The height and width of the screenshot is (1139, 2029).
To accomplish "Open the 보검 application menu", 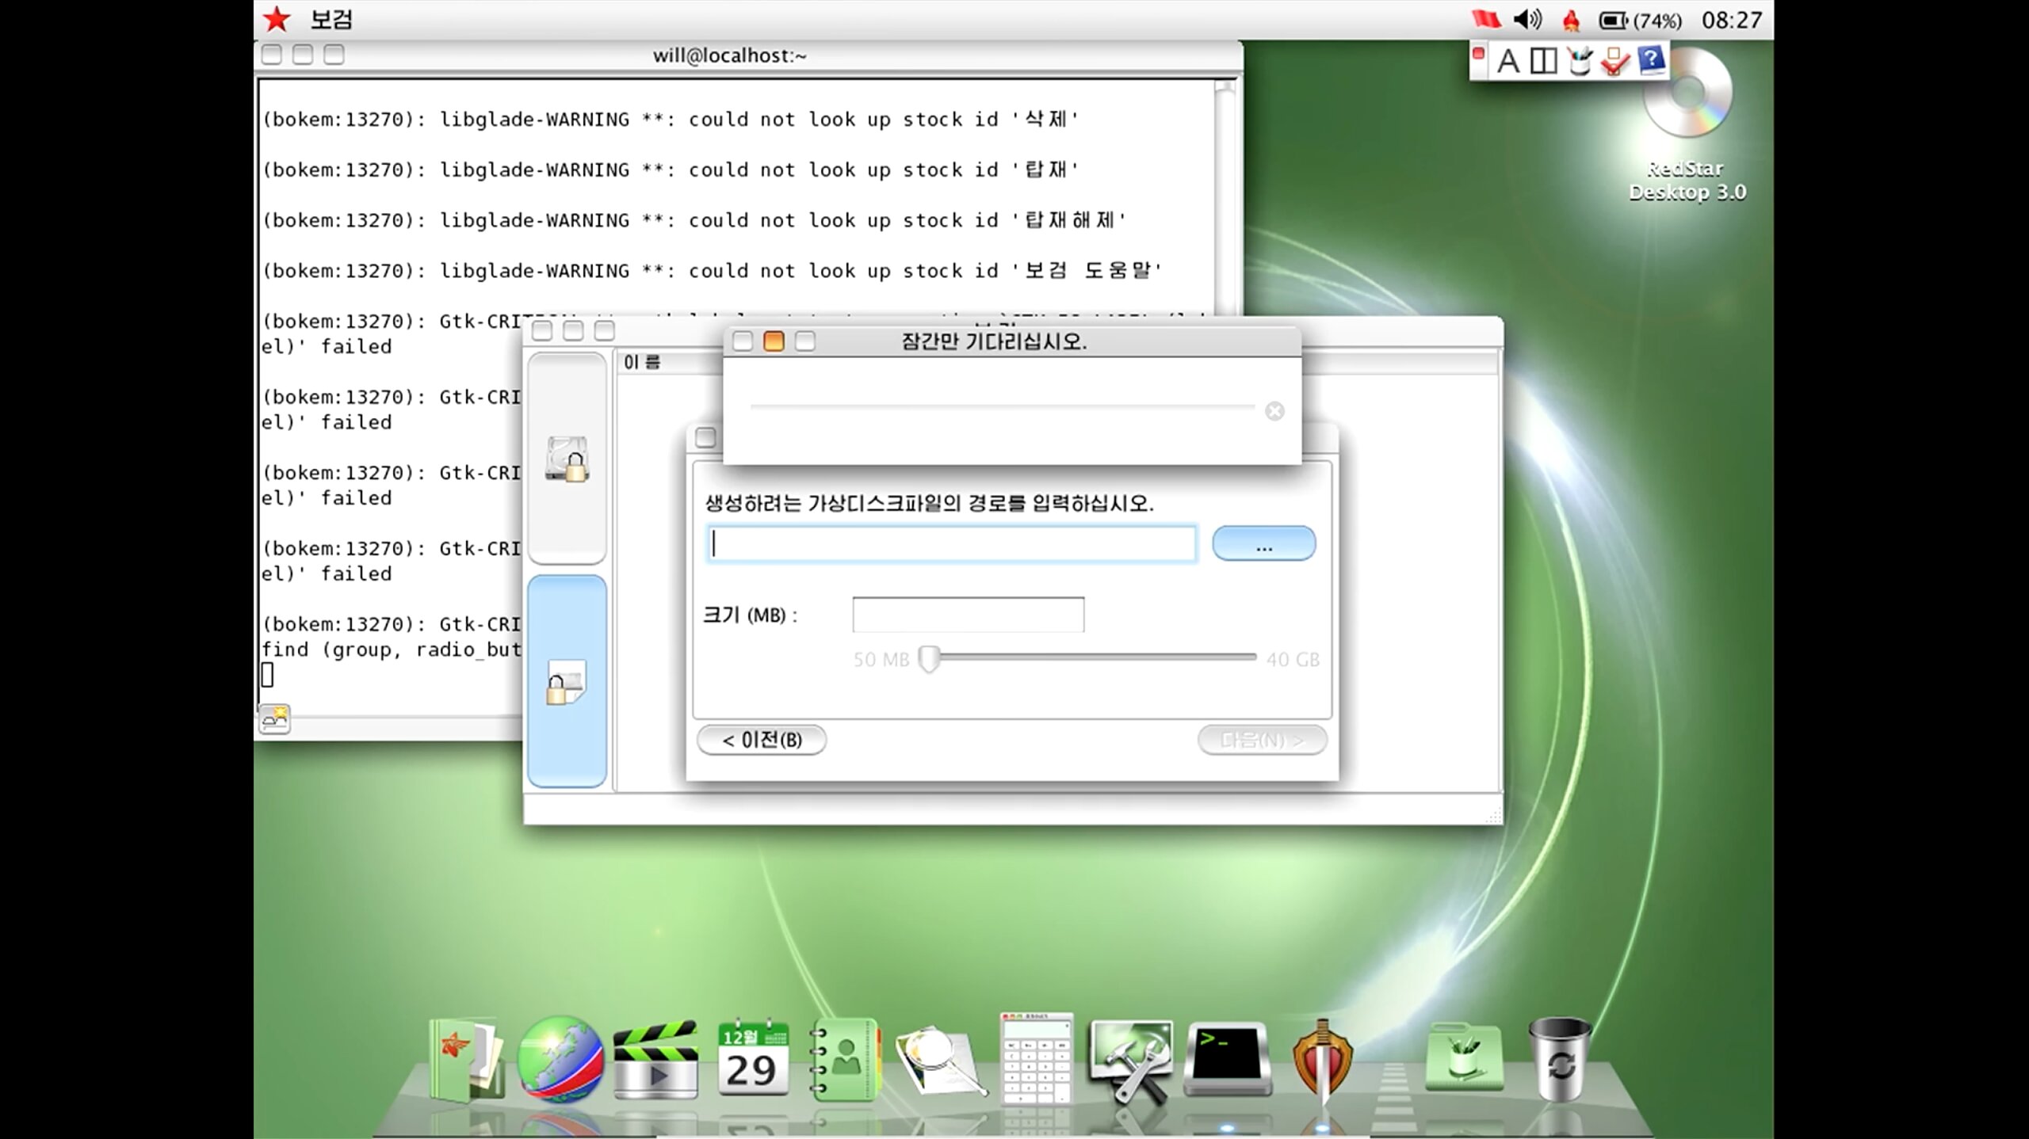I will tap(331, 19).
